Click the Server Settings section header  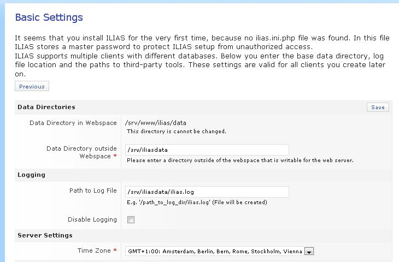pos(45,235)
